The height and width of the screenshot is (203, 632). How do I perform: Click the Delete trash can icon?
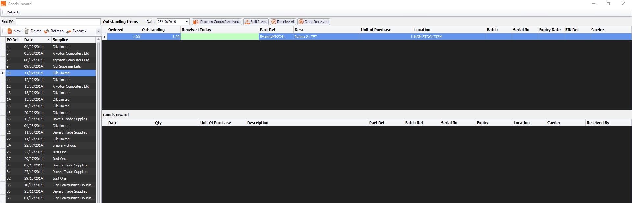[x=27, y=31]
